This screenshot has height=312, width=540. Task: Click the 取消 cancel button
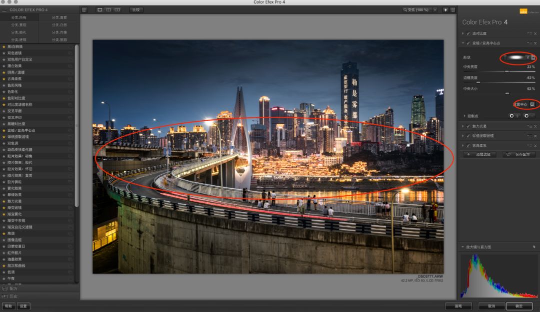coord(492,306)
